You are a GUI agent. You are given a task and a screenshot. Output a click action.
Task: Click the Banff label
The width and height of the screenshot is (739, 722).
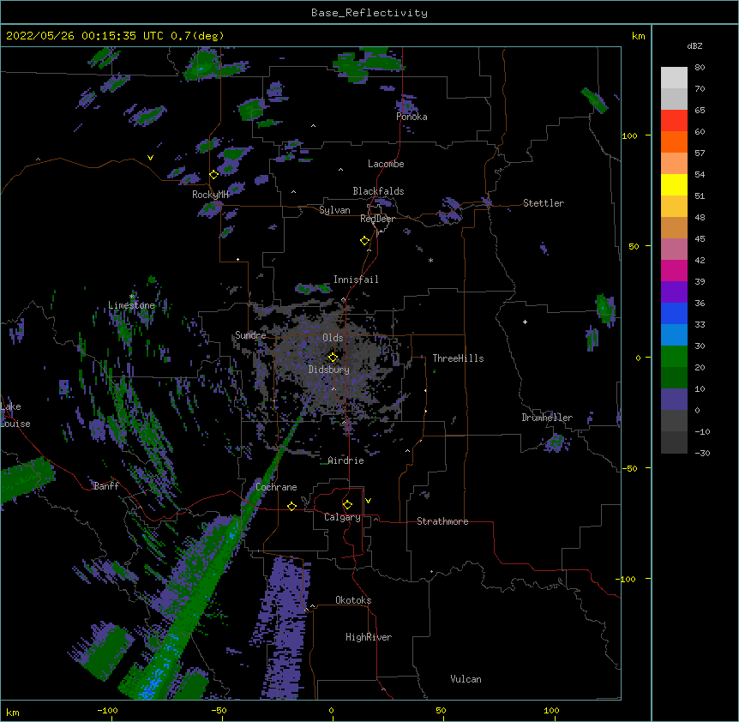point(106,486)
